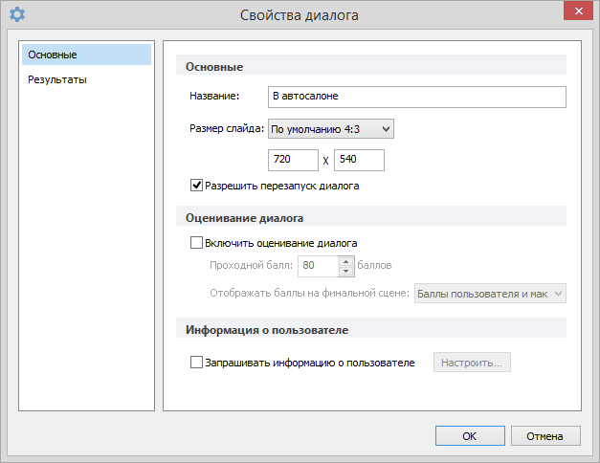Confirm with the OK button

pyautogui.click(x=470, y=436)
